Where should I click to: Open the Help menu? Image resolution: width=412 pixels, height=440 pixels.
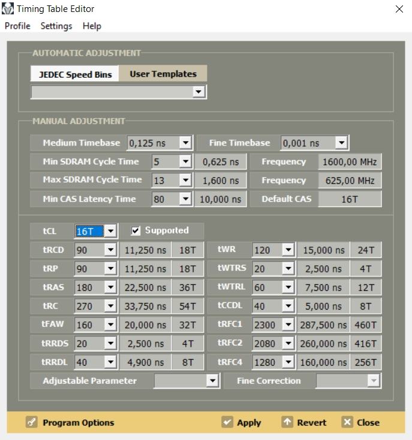[x=92, y=26]
